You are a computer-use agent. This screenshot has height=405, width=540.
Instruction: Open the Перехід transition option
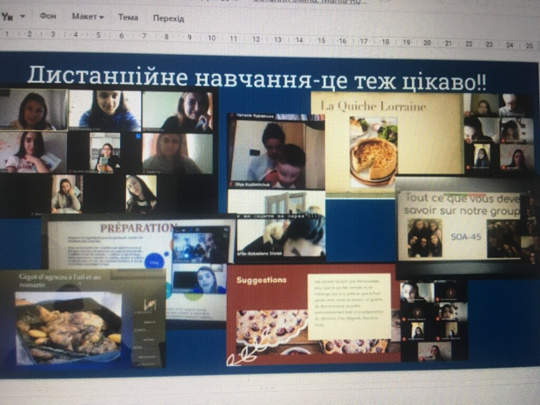(x=169, y=18)
